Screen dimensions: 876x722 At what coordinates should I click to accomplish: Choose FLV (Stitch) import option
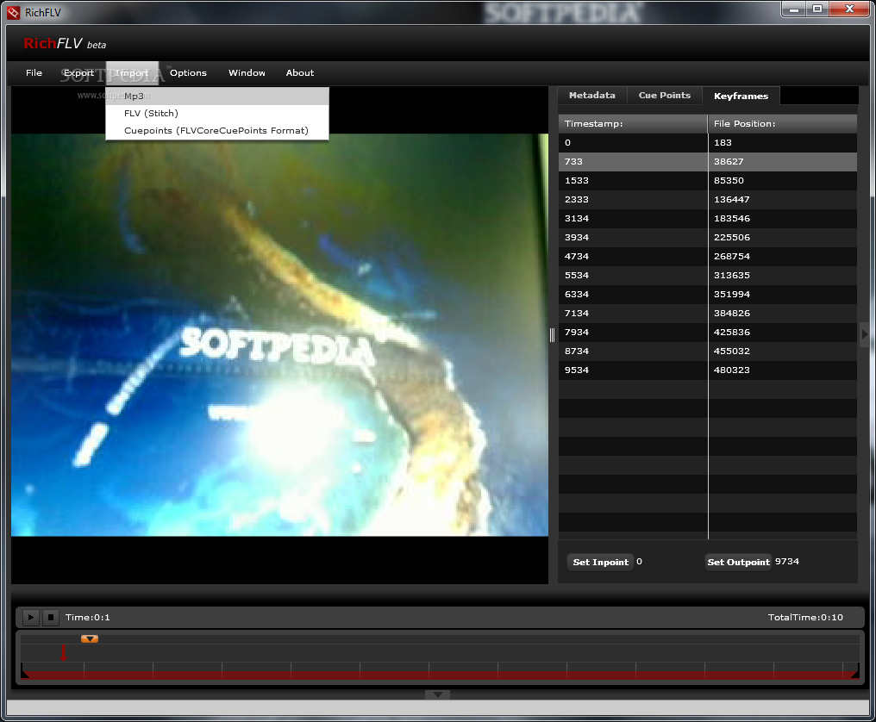[x=217, y=114]
